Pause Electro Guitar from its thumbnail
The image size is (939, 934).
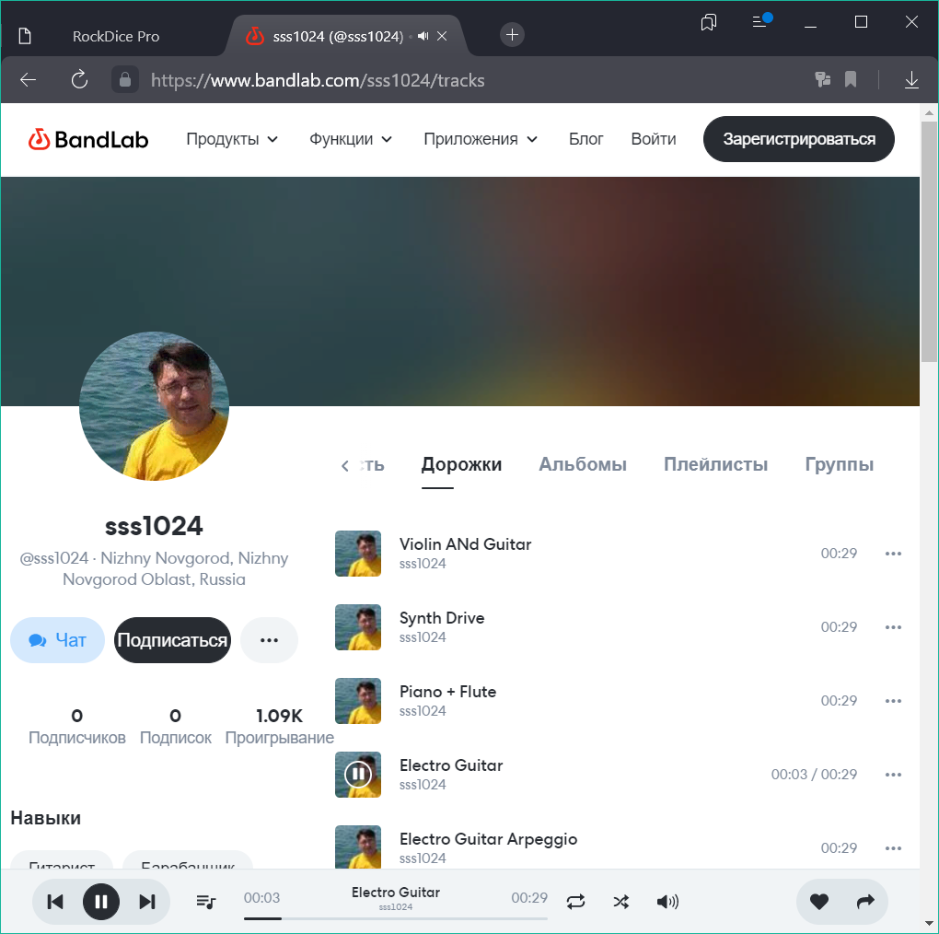coord(358,775)
